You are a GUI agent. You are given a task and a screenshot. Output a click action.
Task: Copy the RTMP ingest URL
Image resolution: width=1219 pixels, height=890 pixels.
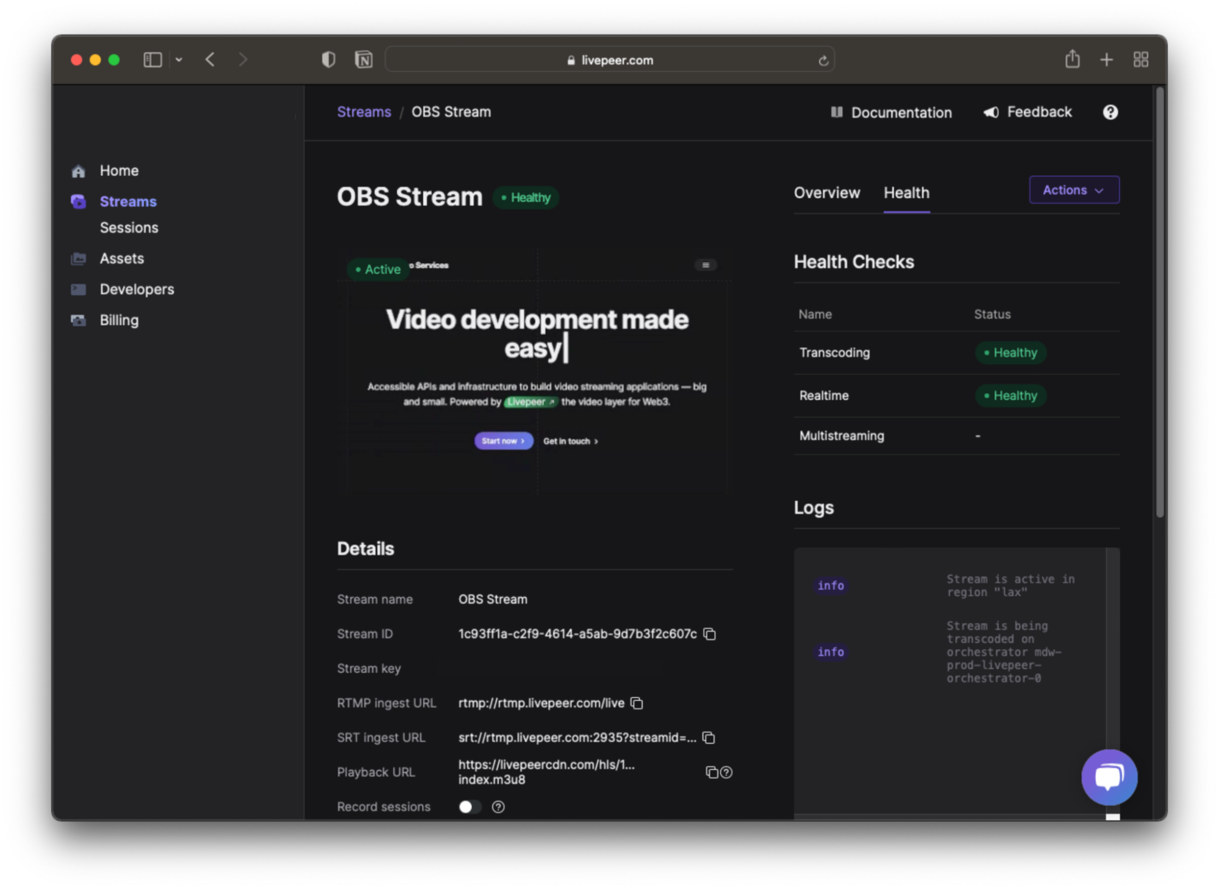(x=637, y=703)
